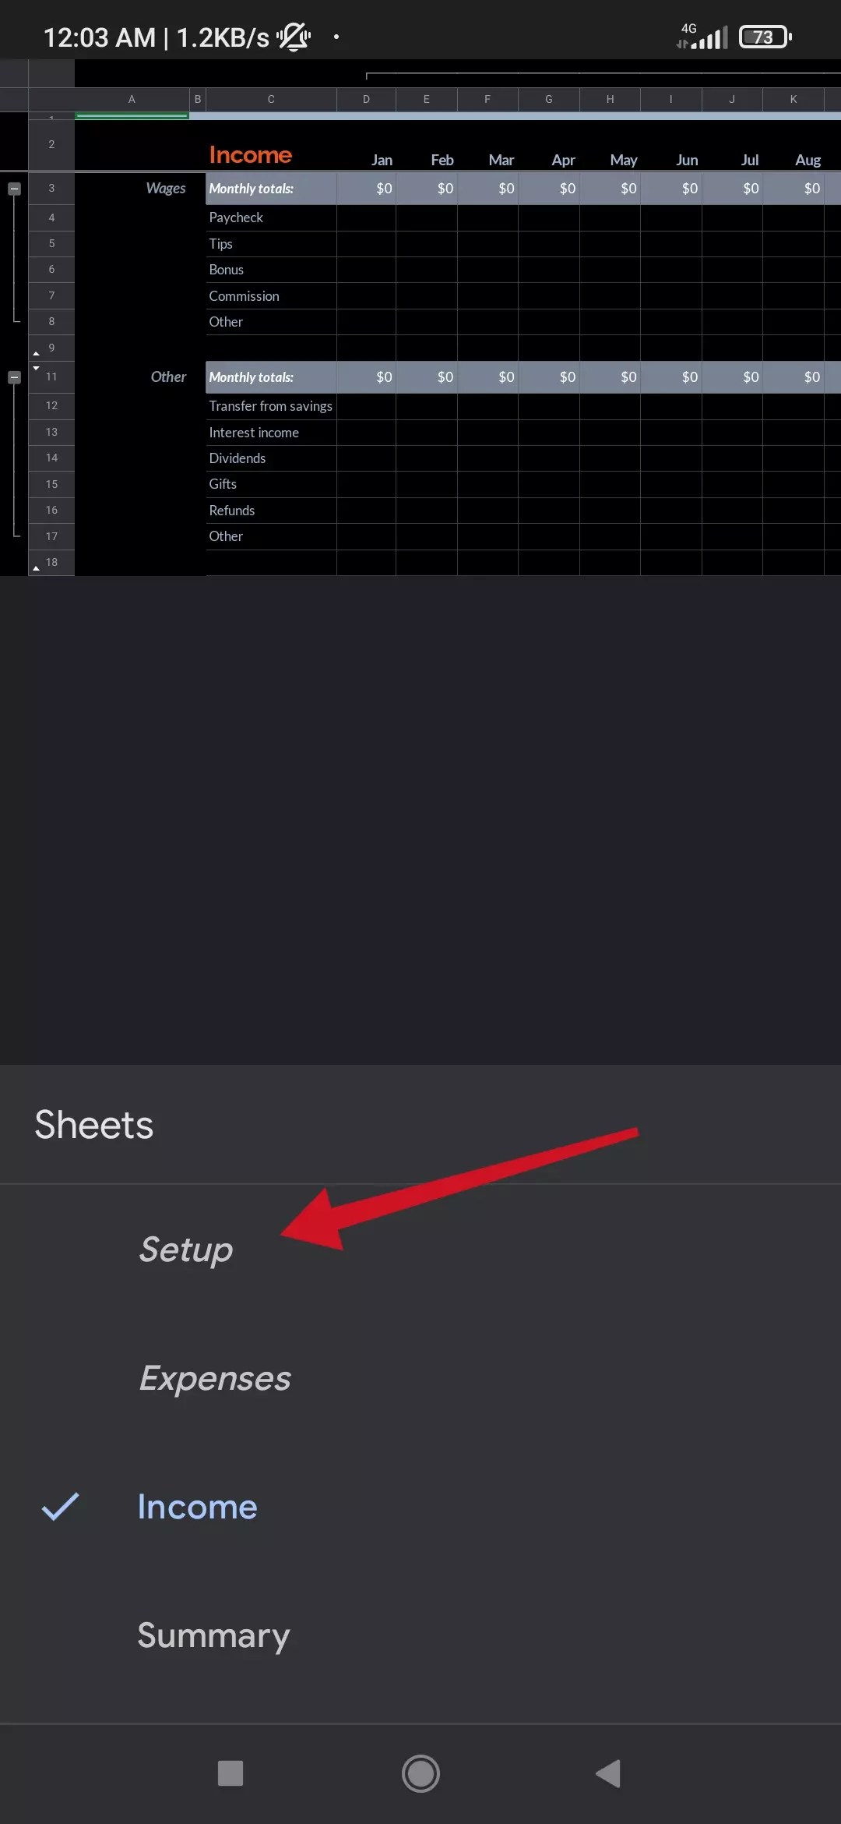Open the Summary sheet
The image size is (841, 1824).
pyautogui.click(x=213, y=1635)
